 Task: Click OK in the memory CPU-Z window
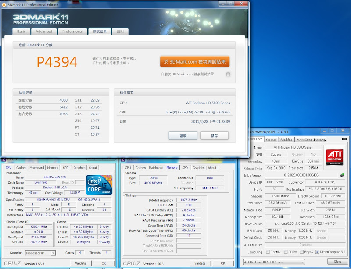[x=223, y=263]
